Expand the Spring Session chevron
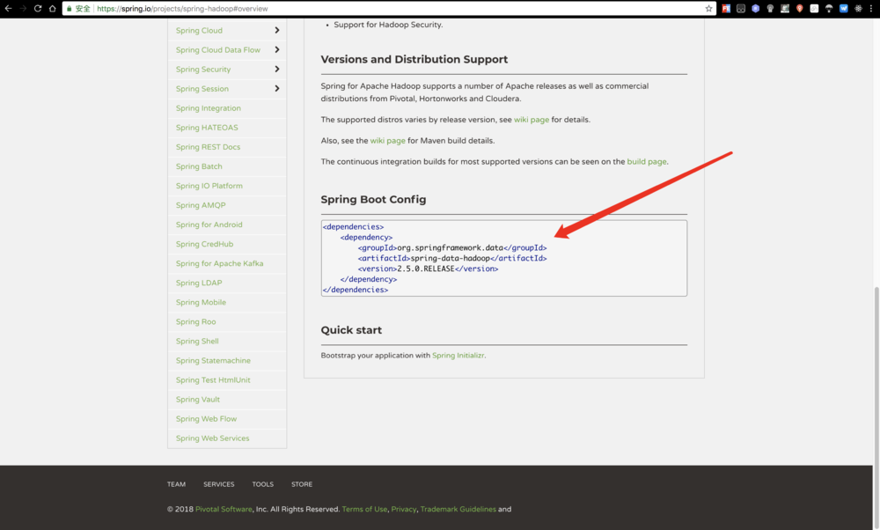The width and height of the screenshot is (880, 530). [276, 88]
